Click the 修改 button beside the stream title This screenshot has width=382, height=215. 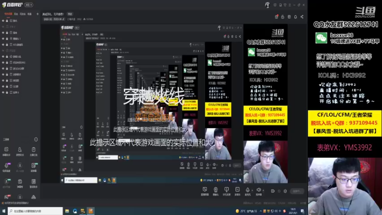click(70, 14)
